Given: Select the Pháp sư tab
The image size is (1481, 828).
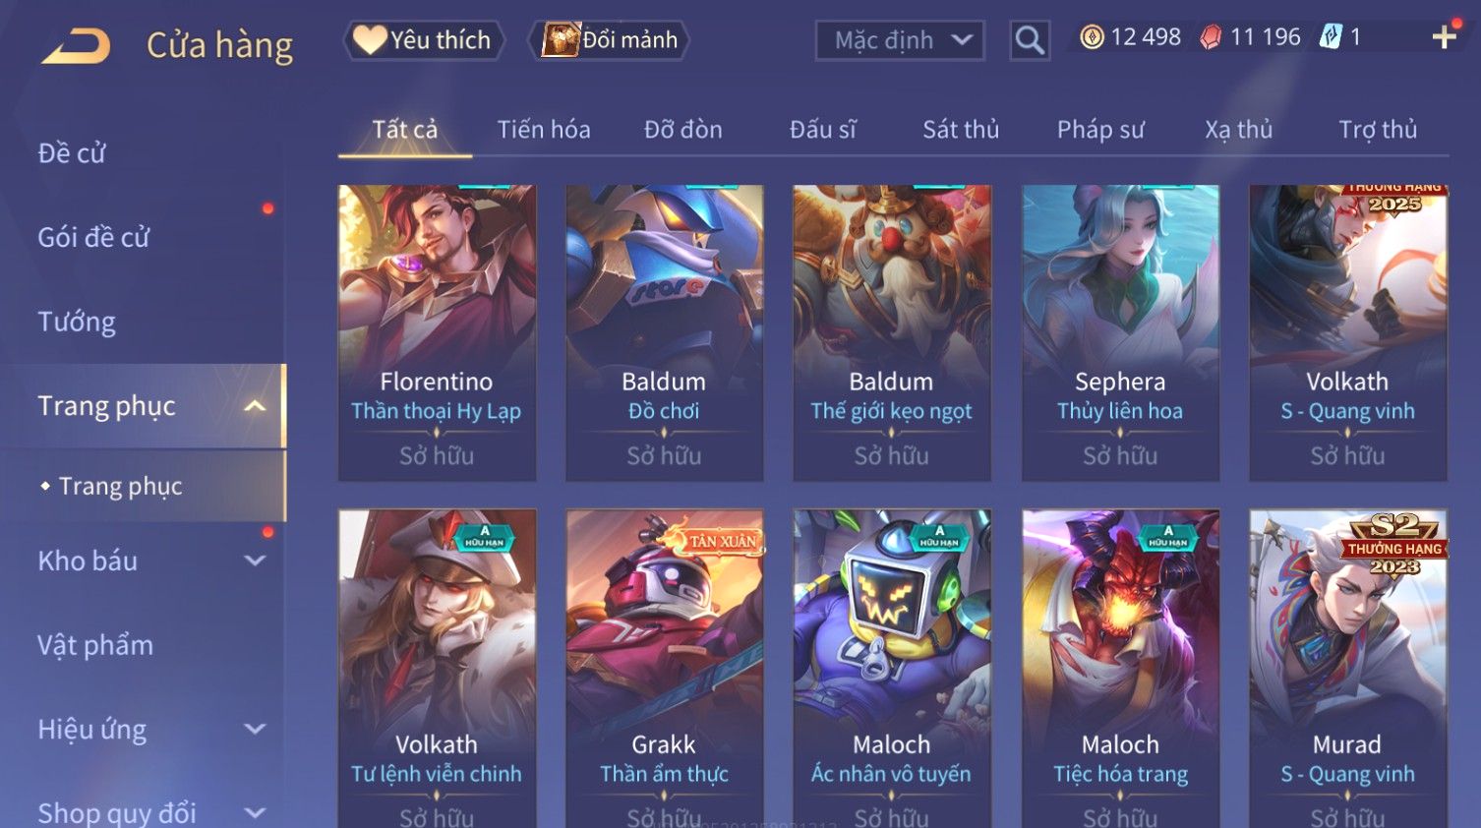Looking at the screenshot, I should click(1100, 130).
